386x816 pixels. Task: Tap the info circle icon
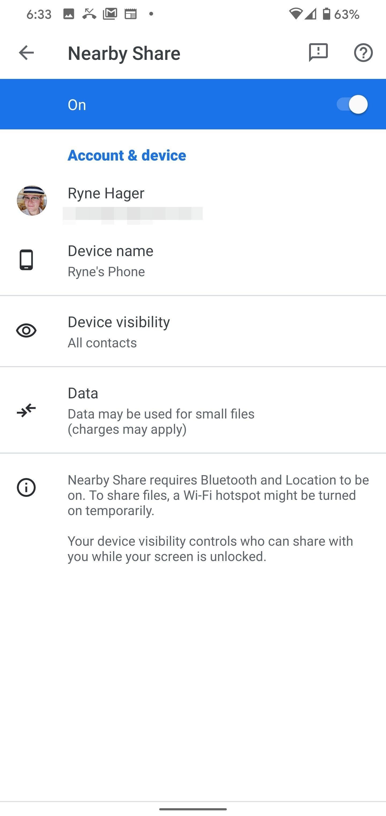point(26,487)
